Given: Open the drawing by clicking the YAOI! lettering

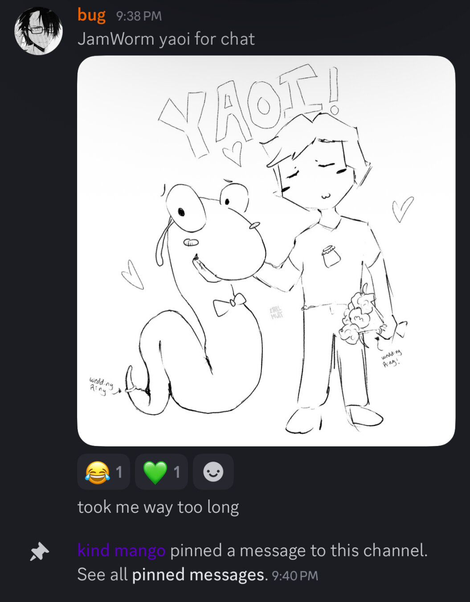Looking at the screenshot, I should click(249, 109).
